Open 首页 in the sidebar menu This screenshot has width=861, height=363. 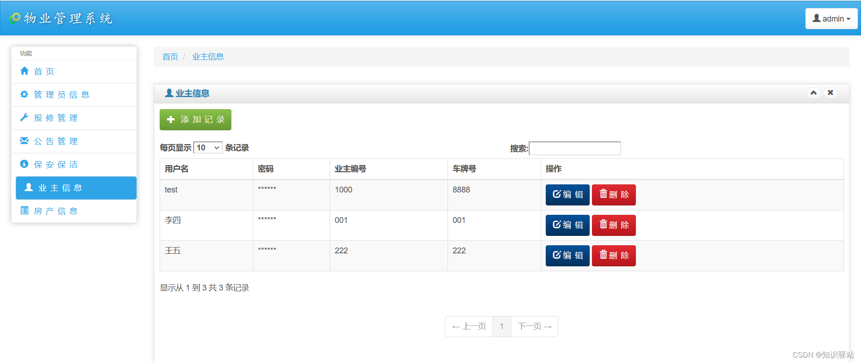point(74,72)
